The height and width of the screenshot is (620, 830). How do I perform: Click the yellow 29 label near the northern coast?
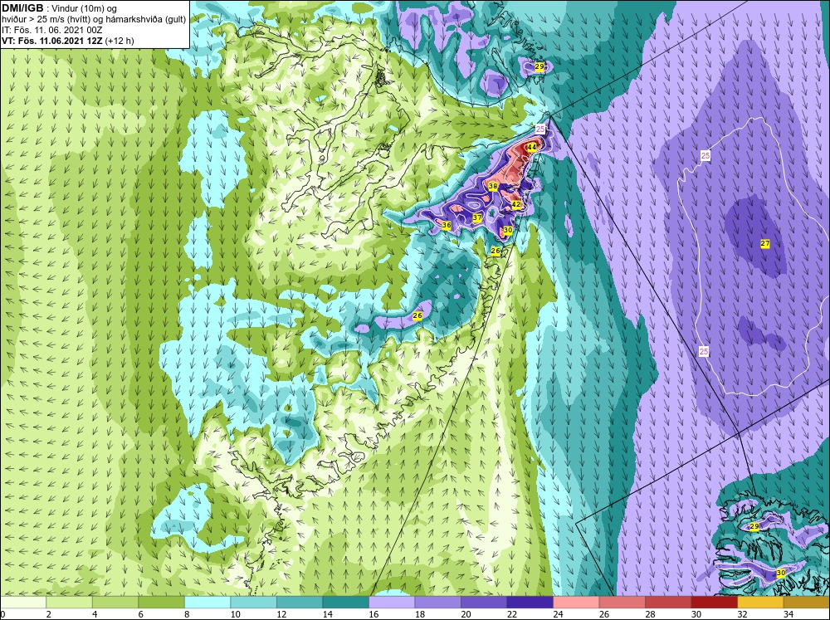pos(539,66)
